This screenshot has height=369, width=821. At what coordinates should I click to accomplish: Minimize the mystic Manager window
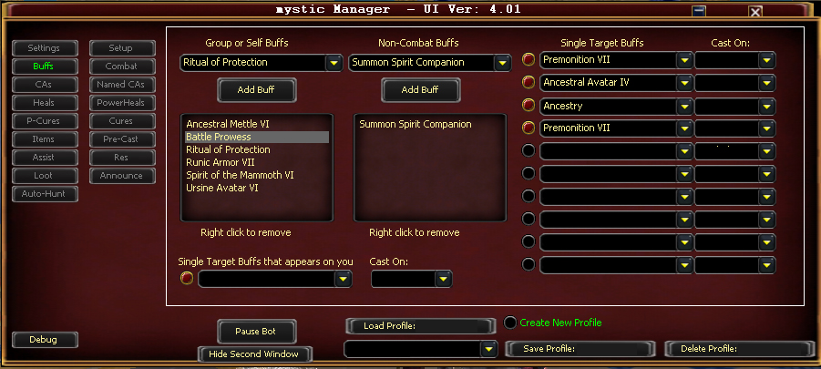click(x=699, y=11)
